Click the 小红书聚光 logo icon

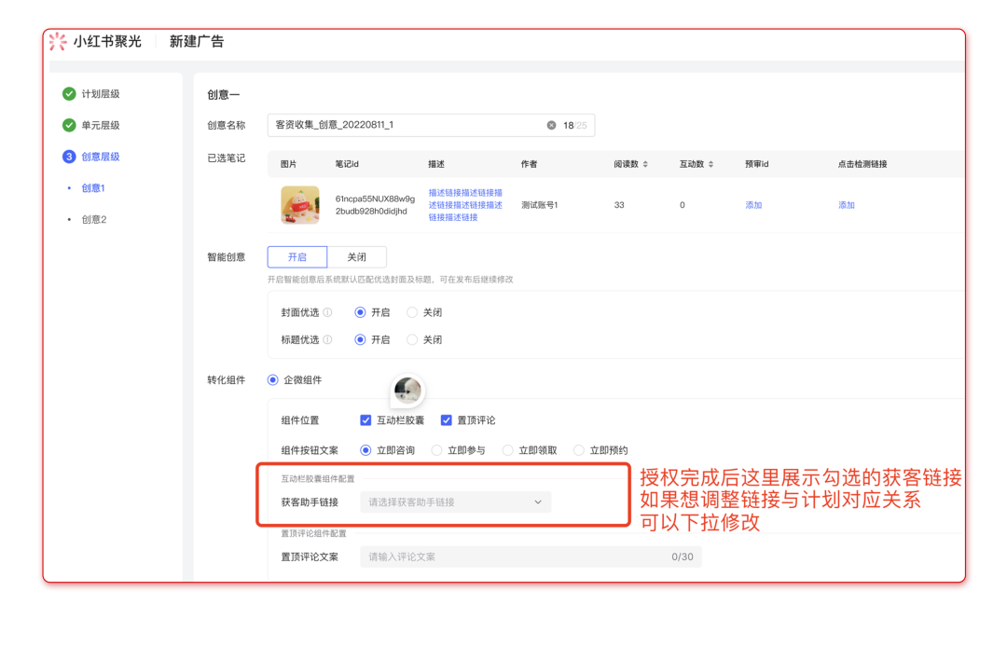click(x=58, y=41)
